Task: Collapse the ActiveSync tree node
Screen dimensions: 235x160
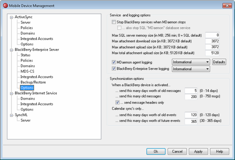Action: click(11, 17)
